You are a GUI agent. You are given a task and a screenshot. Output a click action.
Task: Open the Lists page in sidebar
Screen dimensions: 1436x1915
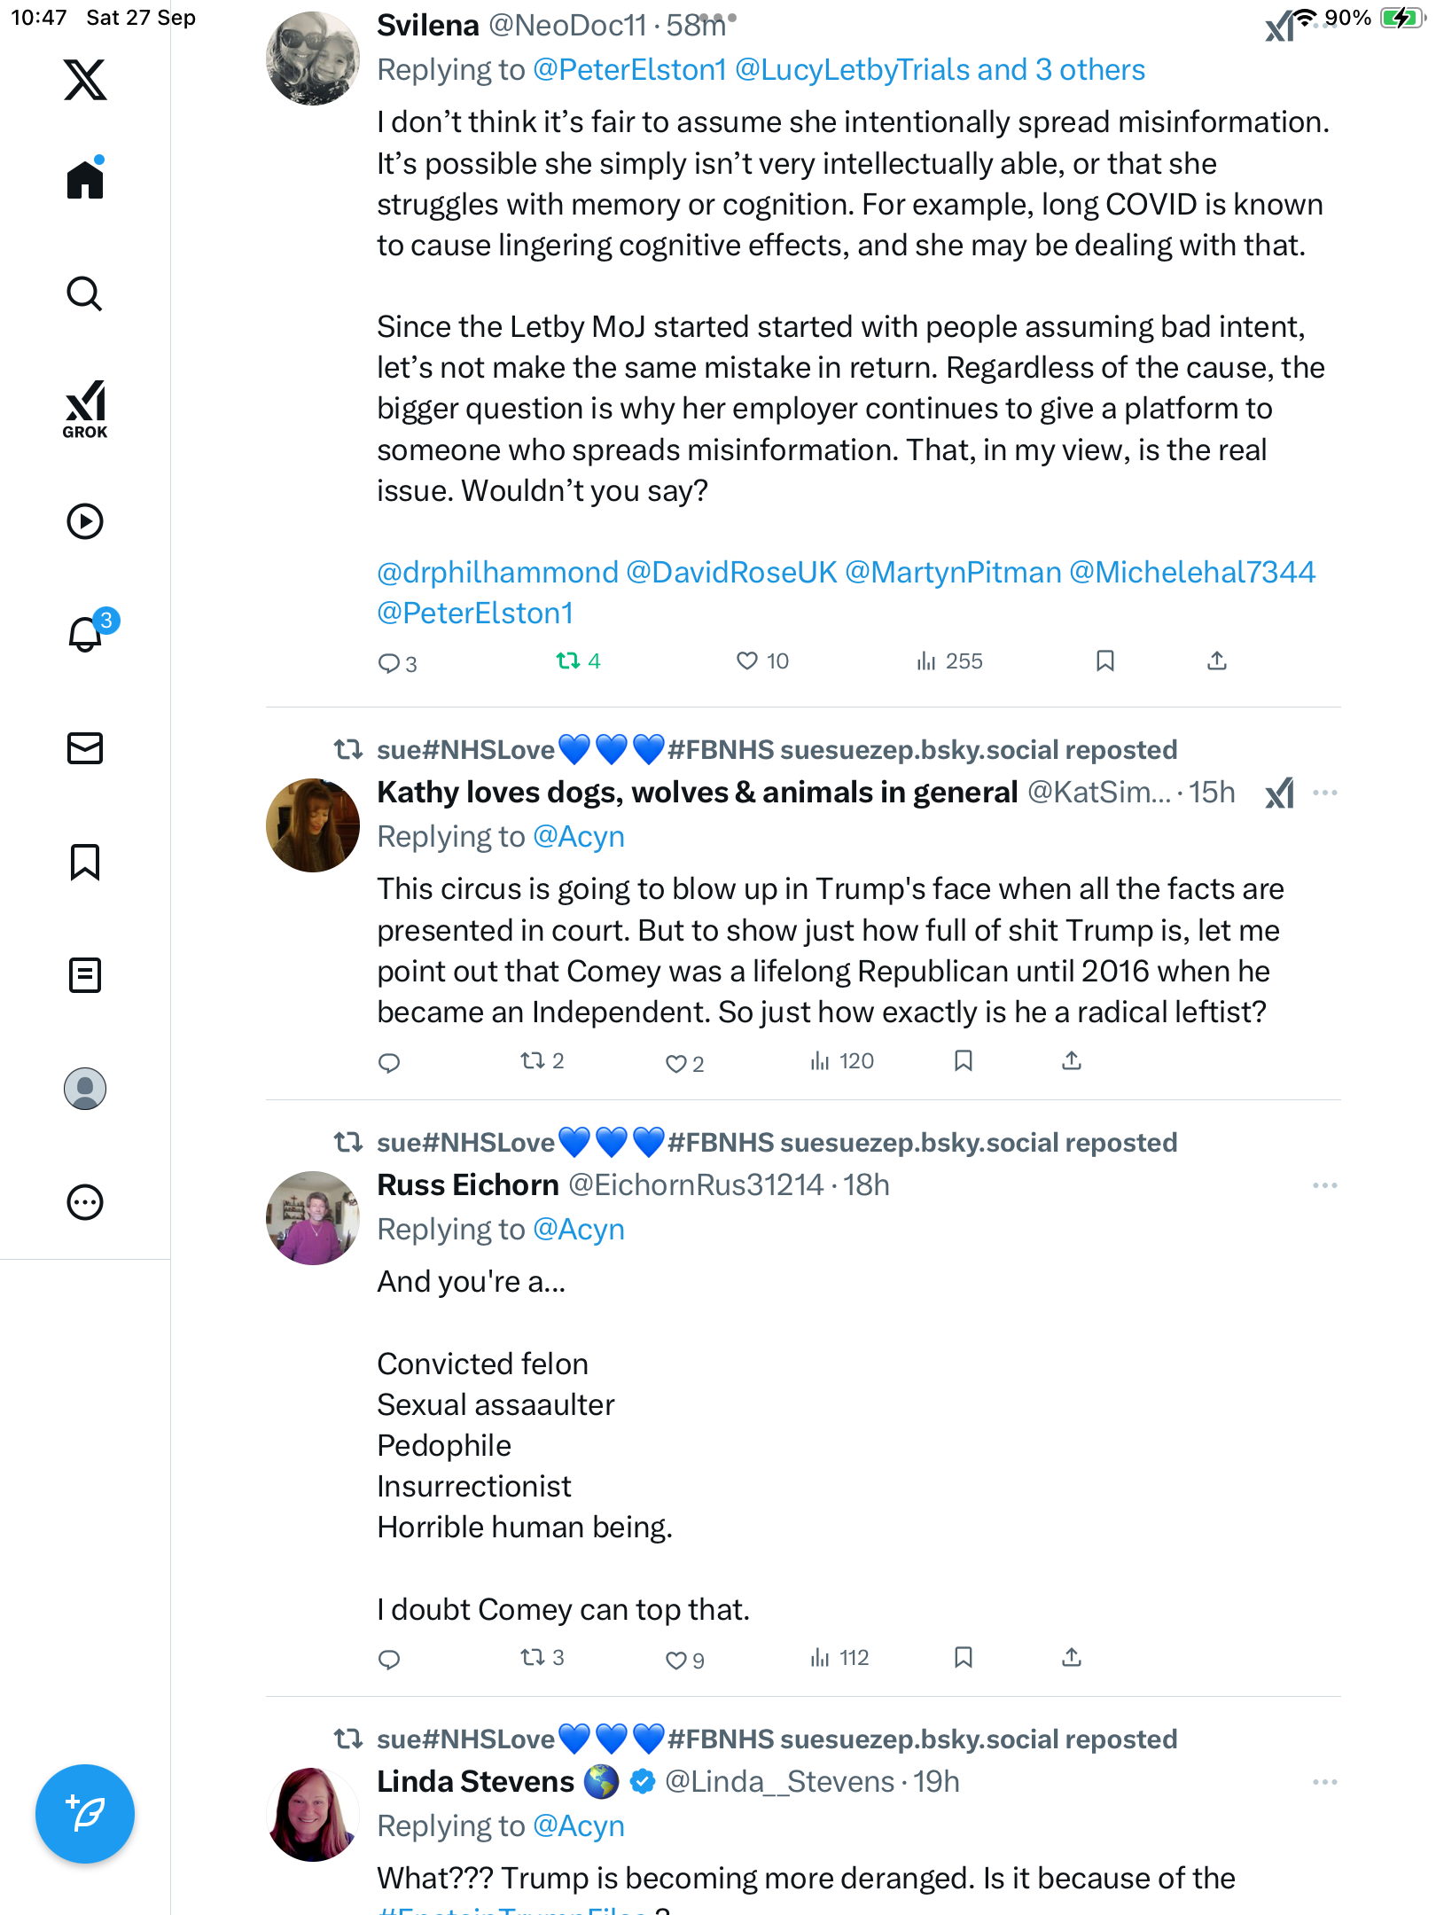[x=85, y=975]
